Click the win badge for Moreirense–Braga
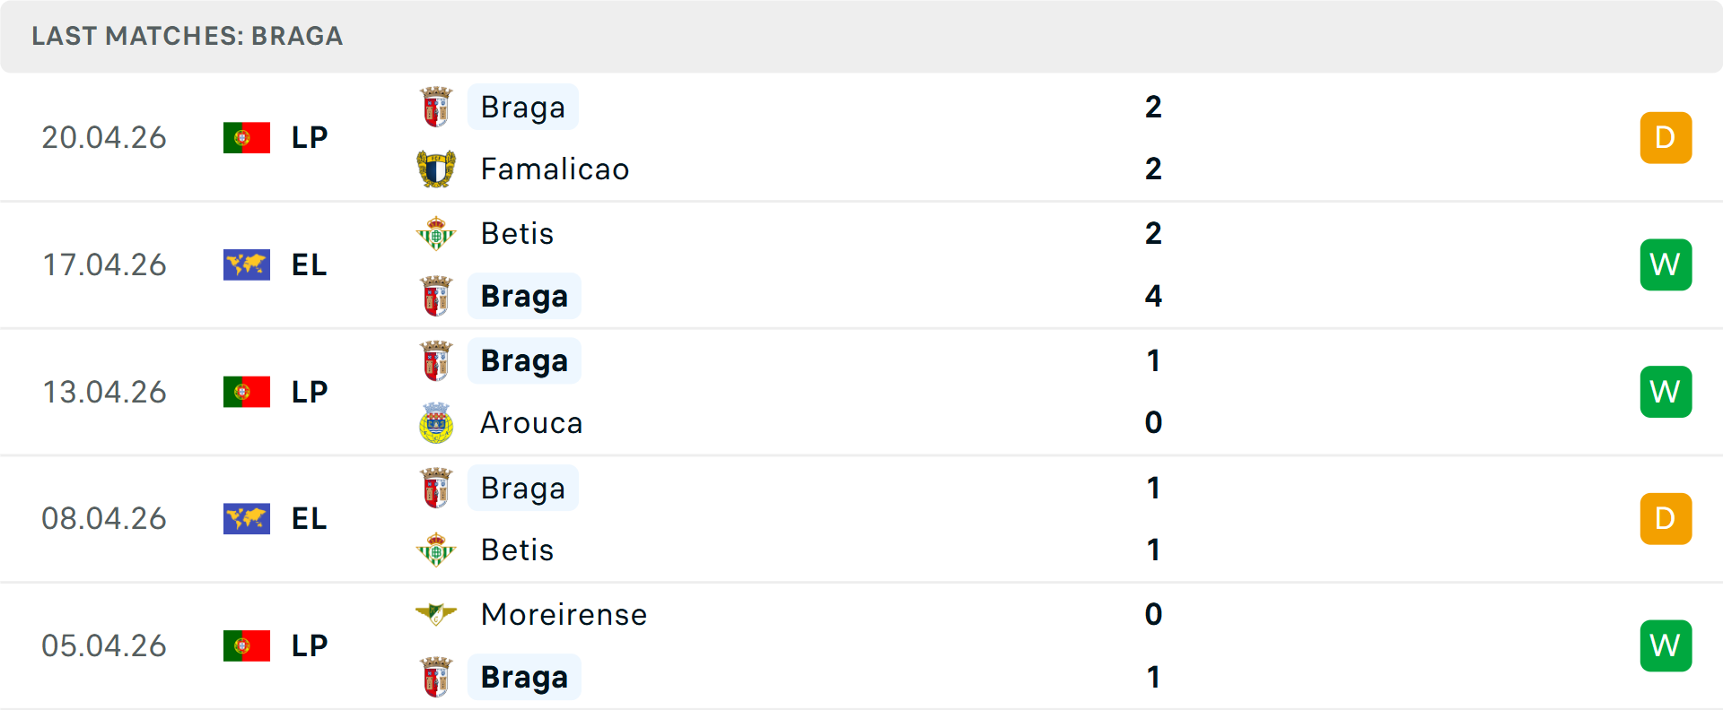 point(1666,645)
